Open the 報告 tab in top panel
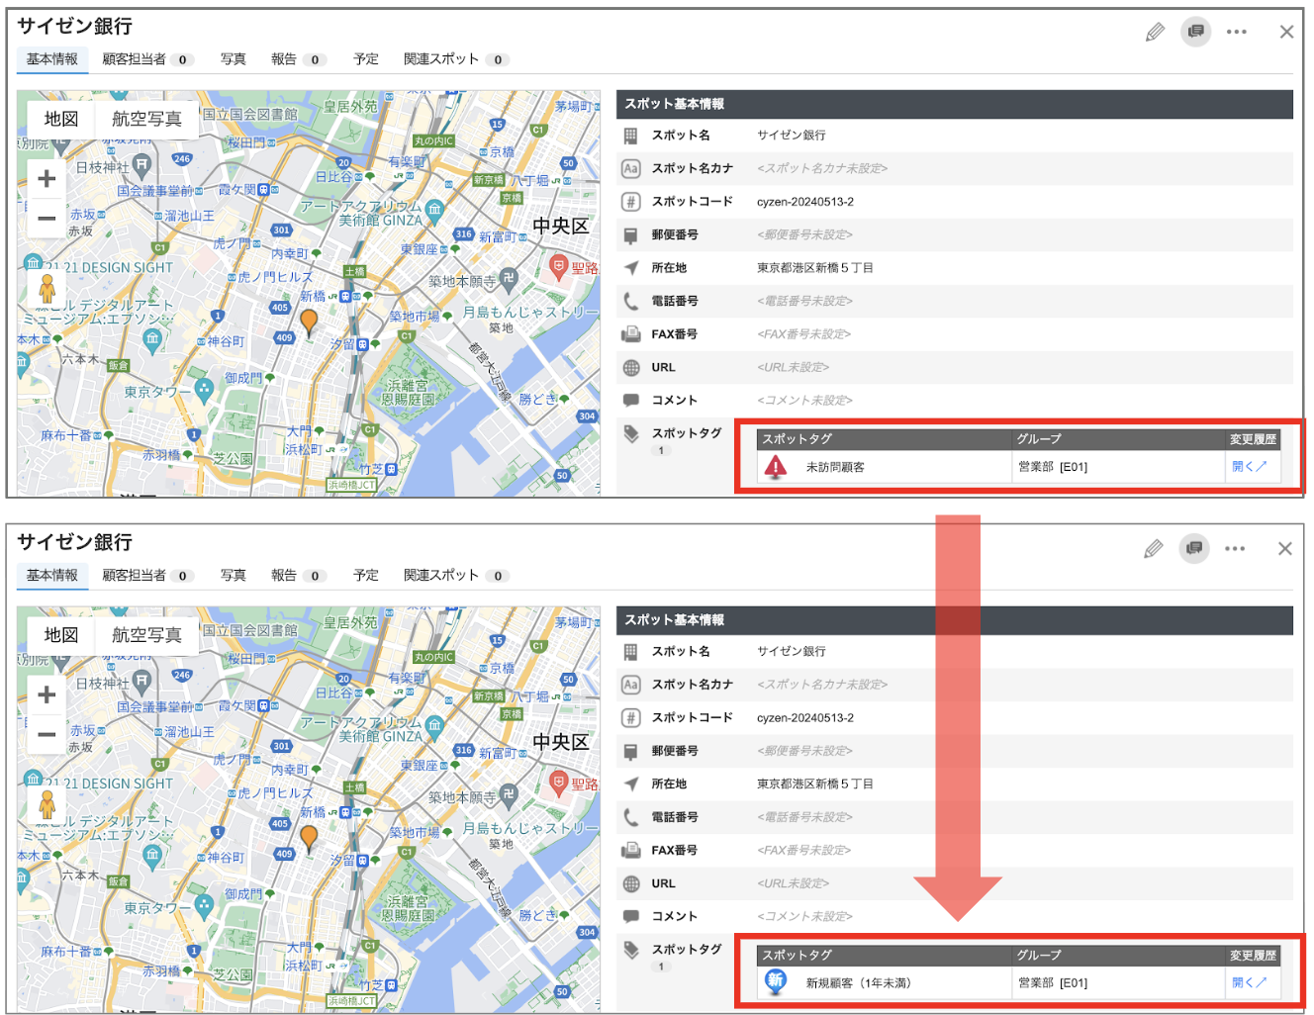The width and height of the screenshot is (1314, 1015). tap(298, 59)
